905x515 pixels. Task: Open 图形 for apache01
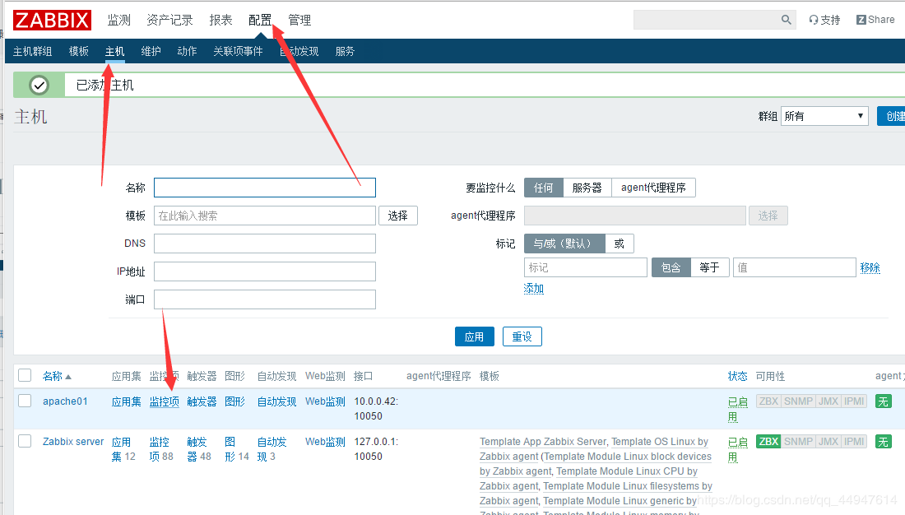[x=235, y=401]
